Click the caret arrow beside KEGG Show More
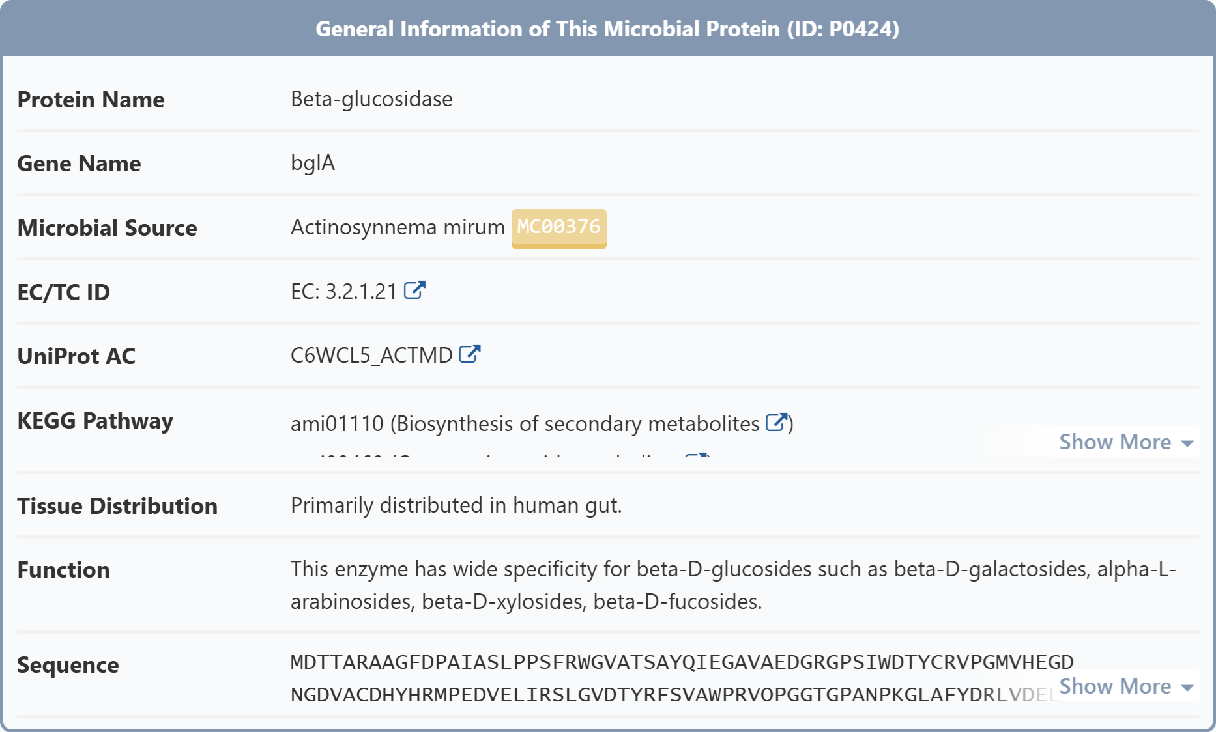 point(1187,443)
